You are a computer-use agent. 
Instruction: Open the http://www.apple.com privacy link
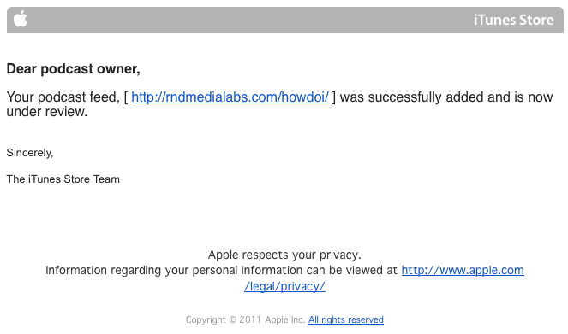tap(463, 270)
